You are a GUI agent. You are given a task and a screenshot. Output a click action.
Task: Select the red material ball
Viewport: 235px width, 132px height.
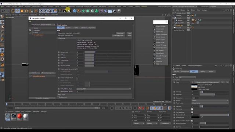pyautogui.click(x=19, y=116)
